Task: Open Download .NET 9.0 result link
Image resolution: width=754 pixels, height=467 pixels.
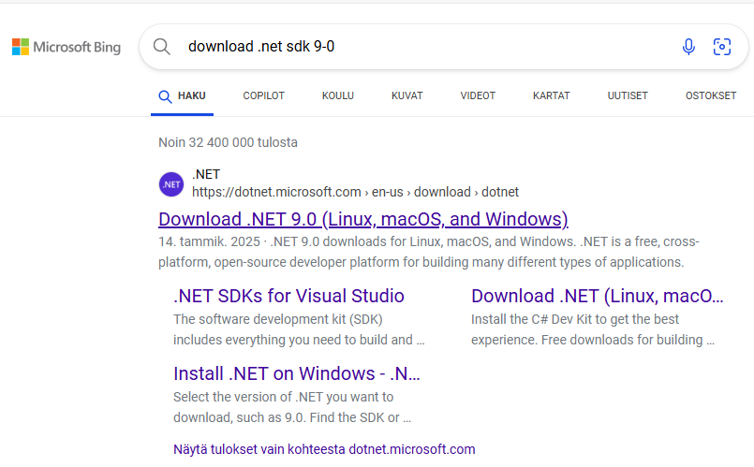Action: (363, 219)
